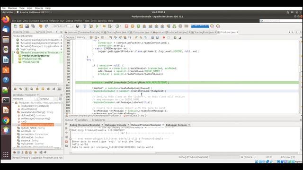Click red circle in editor toolbar

coord(164,37)
